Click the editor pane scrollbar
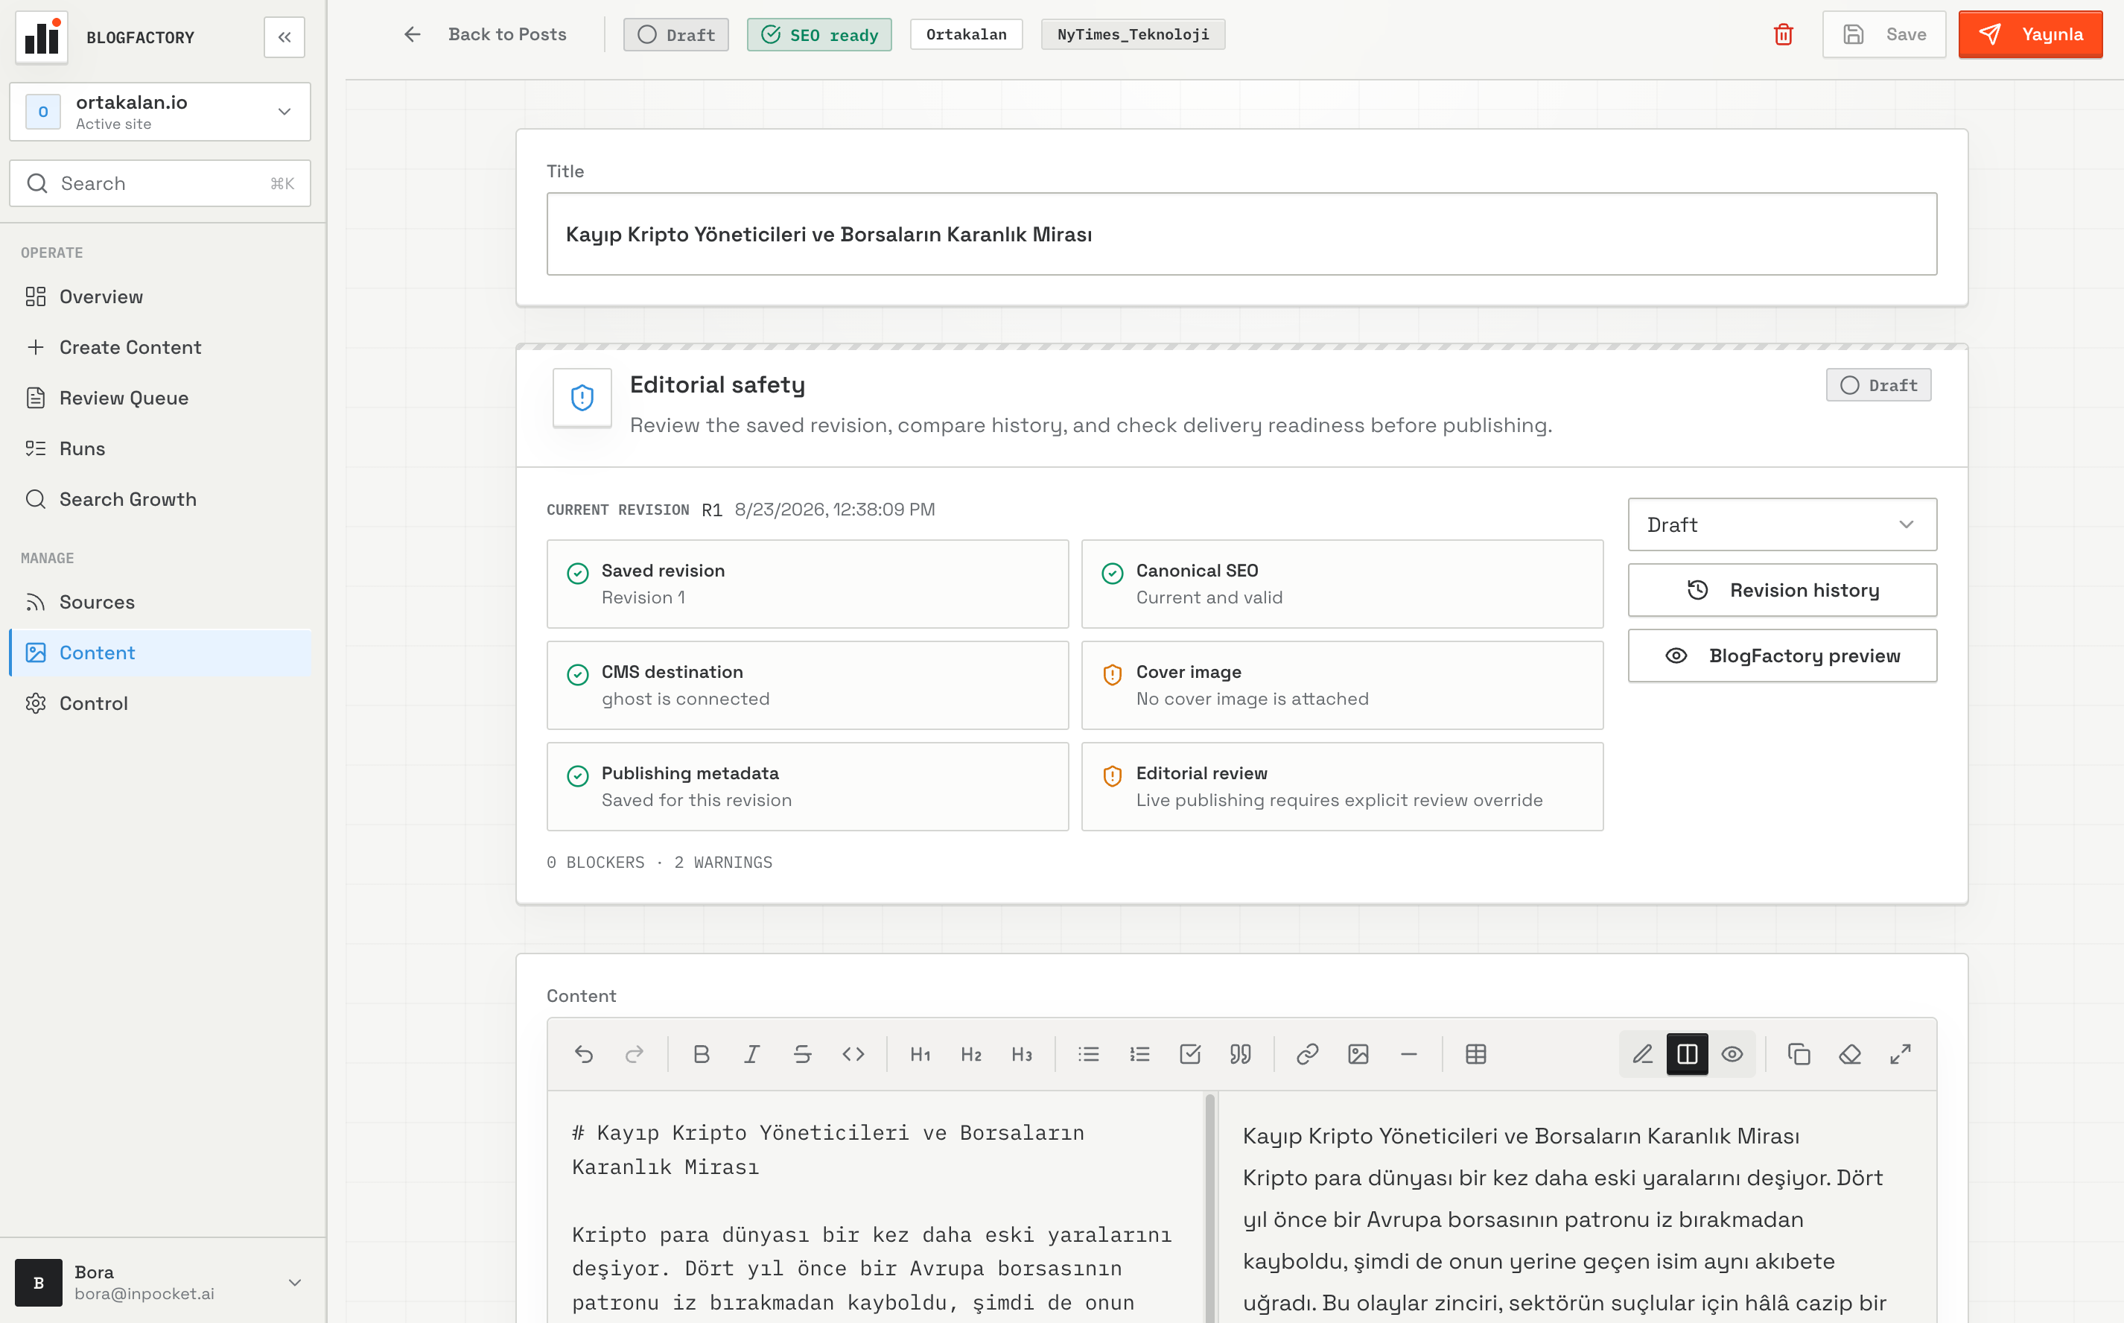Viewport: 2124px width, 1323px height. coord(1210,1208)
